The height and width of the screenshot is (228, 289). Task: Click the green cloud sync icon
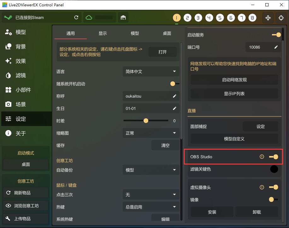click(89, 18)
